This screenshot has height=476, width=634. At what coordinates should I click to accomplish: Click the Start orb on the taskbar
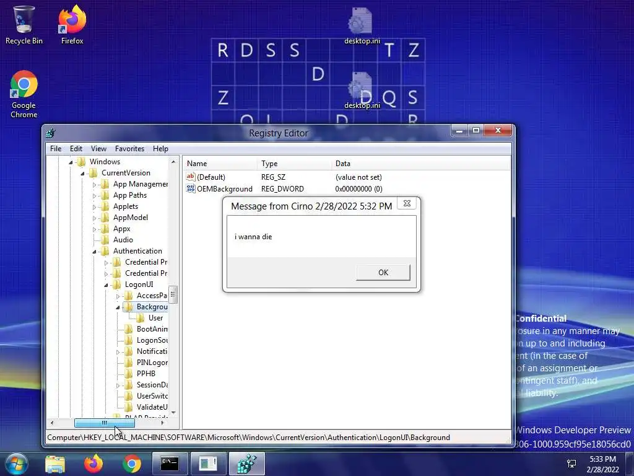point(17,464)
